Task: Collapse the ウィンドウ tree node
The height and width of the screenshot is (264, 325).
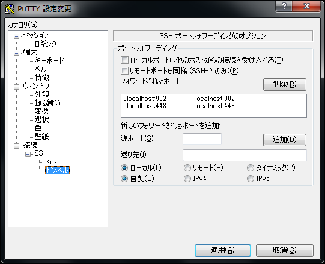Action: tap(16, 87)
